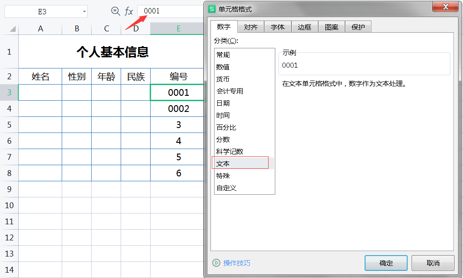This screenshot has height=278, width=463.
Task: Switch to the 对齐 tab
Action: [x=251, y=27]
